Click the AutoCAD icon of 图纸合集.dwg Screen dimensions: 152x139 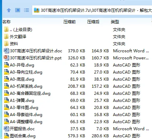(6, 136)
